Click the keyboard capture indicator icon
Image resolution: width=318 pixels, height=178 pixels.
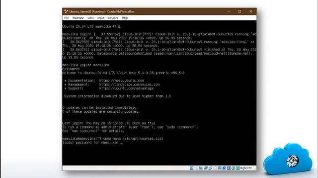(238, 168)
